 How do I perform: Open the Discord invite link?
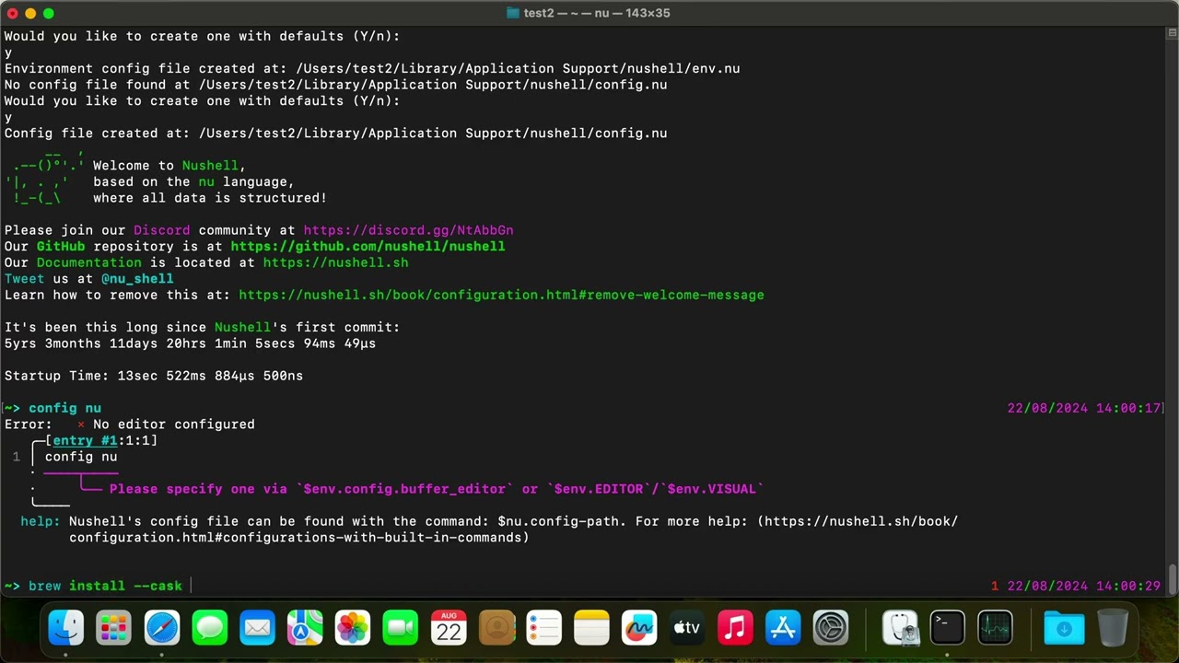[408, 230]
